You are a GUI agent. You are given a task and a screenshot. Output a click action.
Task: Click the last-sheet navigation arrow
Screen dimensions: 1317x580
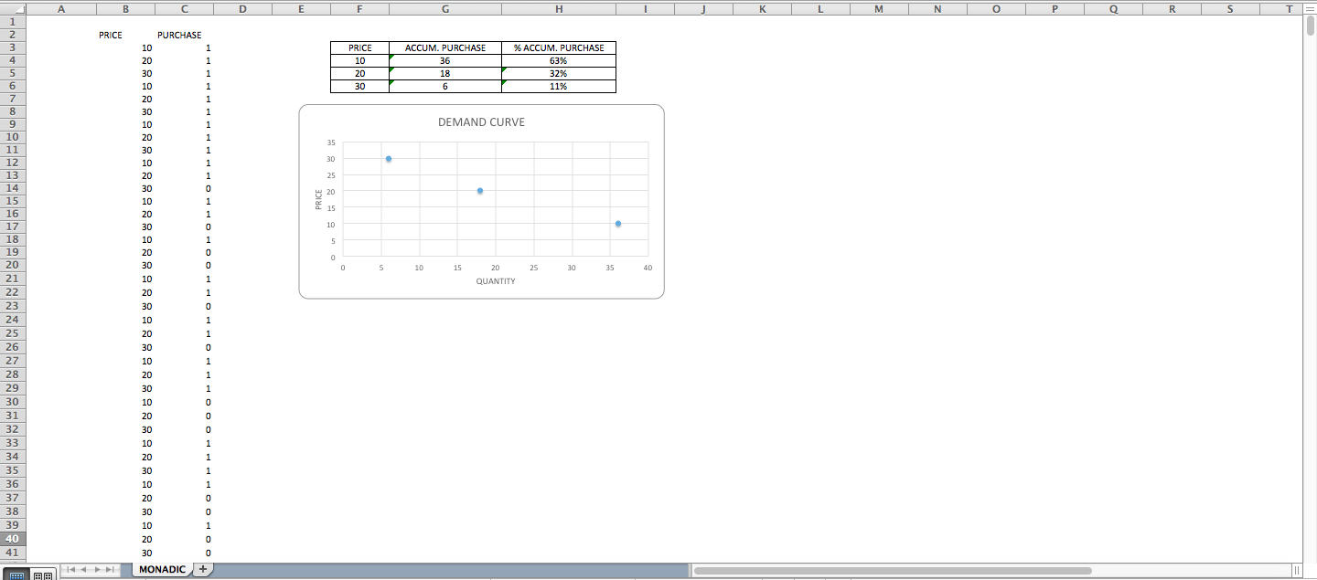(x=109, y=569)
